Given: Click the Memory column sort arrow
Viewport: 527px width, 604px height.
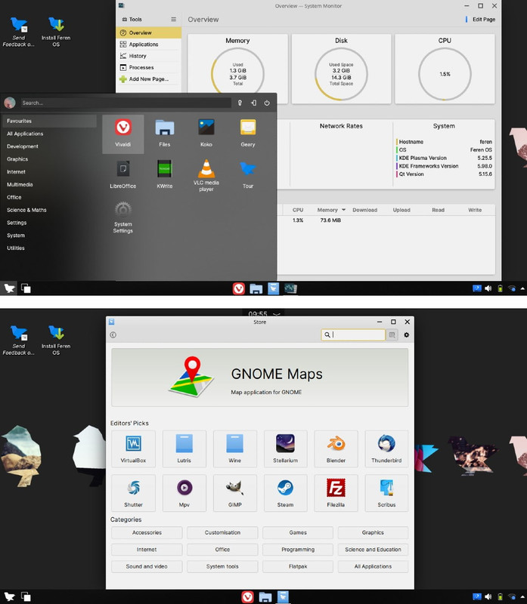Looking at the screenshot, I should (x=343, y=210).
